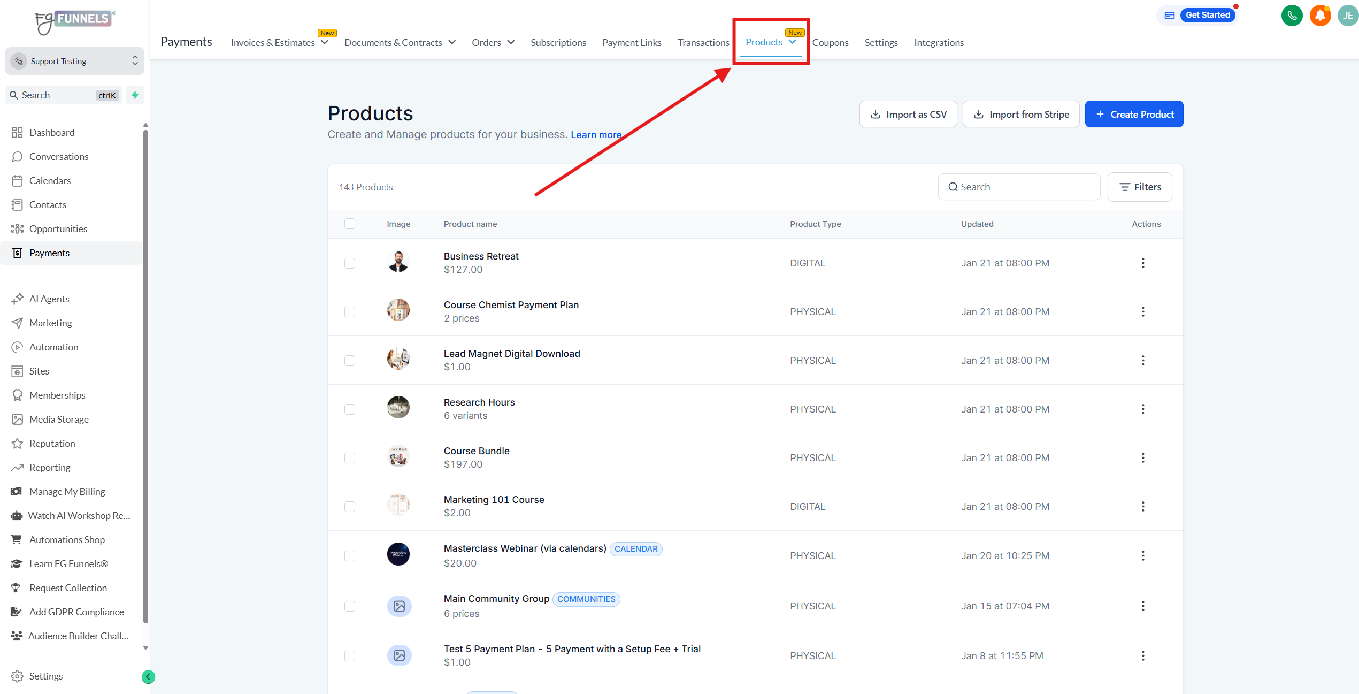Collapse sidebar with green arrow icon
1359x694 pixels.
148,677
